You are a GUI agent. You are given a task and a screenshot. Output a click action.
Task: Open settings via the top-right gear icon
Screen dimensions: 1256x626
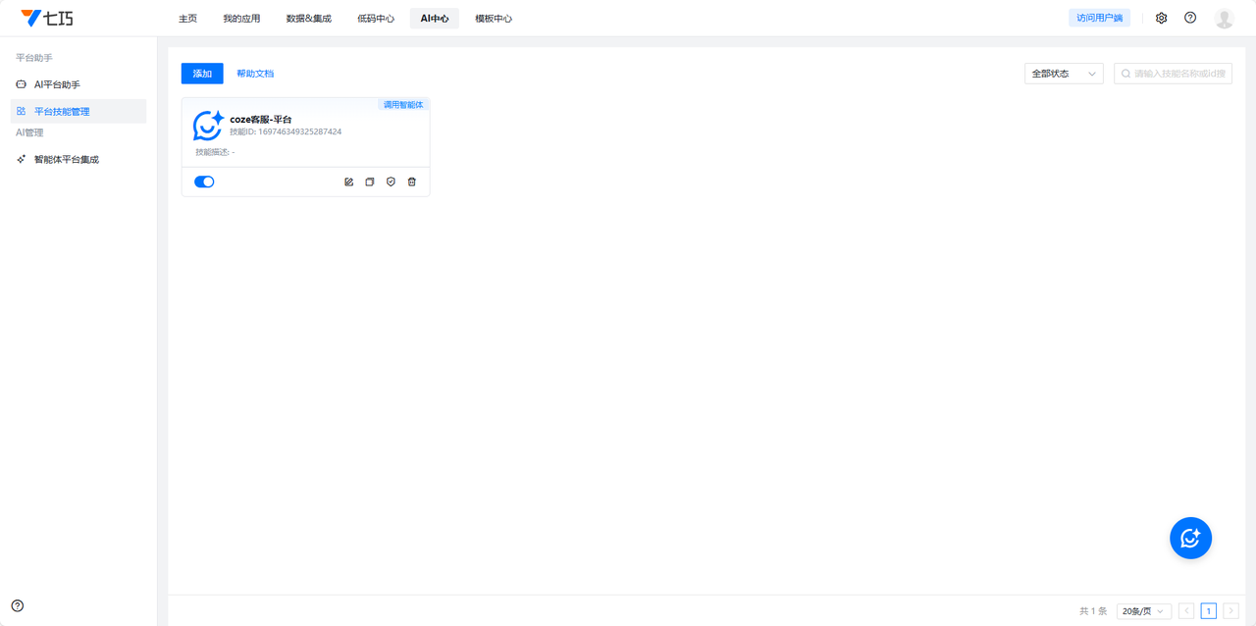pos(1162,18)
